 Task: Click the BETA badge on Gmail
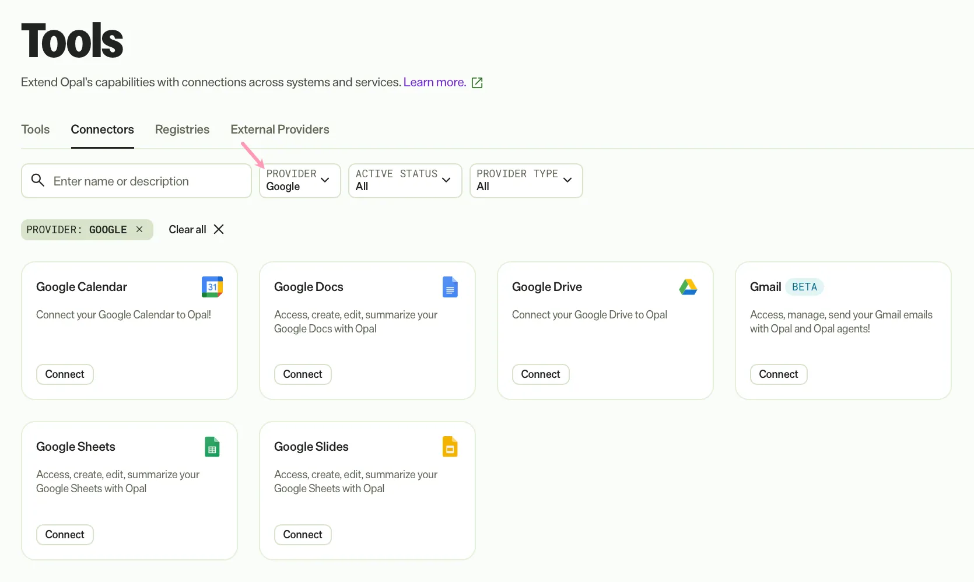(x=804, y=287)
